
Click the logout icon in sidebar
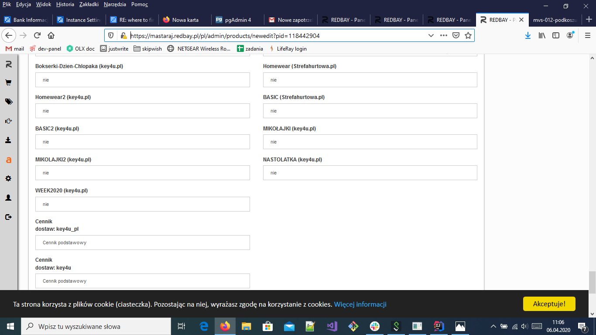(x=8, y=217)
